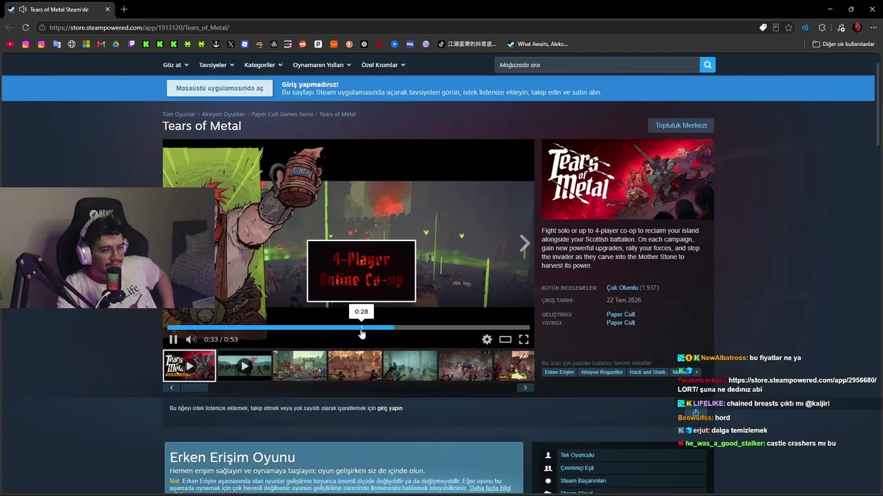The height and width of the screenshot is (496, 883).
Task: Click Masaüstü uygulamasında aç button
Action: coord(219,88)
